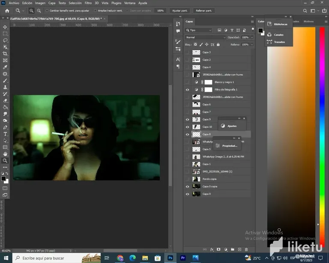This screenshot has height=263, width=329.
Task: Hide the Capa 0 copia layer
Action: tap(187, 186)
